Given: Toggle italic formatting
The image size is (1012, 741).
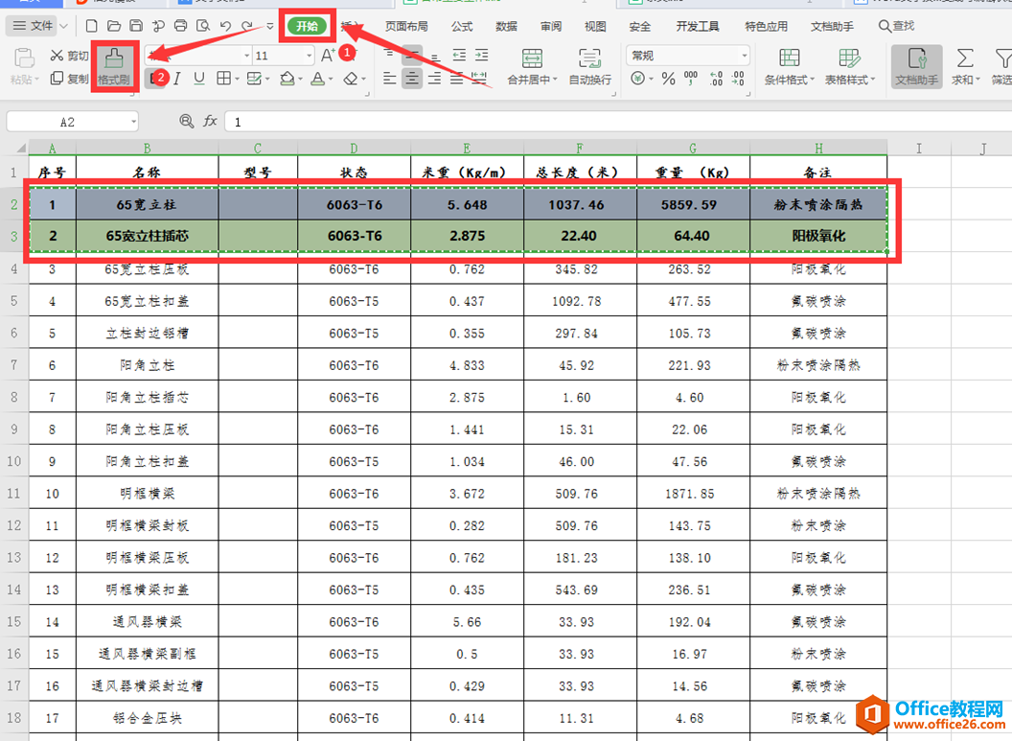Looking at the screenshot, I should pyautogui.click(x=178, y=79).
